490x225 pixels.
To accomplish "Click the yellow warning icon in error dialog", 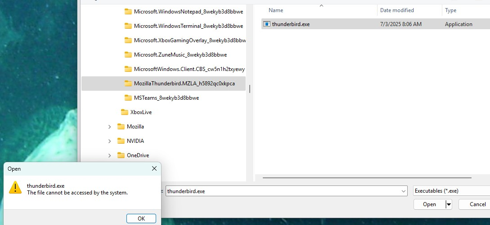I will click(x=15, y=187).
